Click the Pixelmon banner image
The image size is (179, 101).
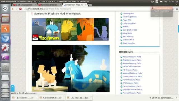(70, 29)
